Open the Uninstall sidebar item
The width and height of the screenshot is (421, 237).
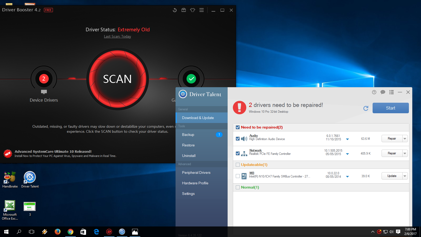coord(202,156)
